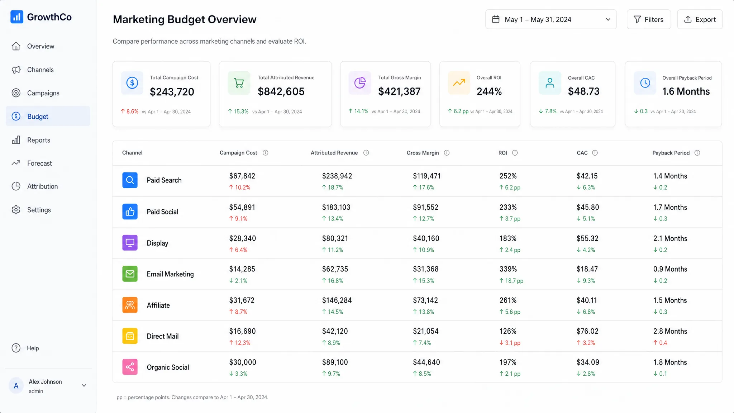734x413 pixels.
Task: Go to Overview in the sidebar
Action: click(48, 46)
